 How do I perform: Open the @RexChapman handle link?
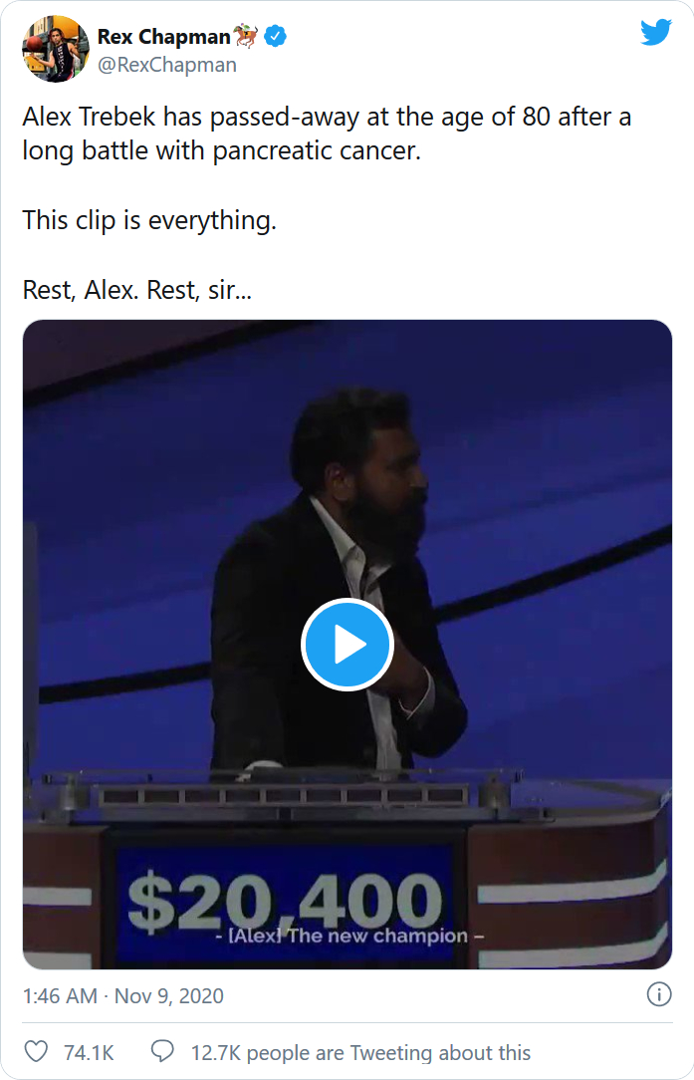(x=166, y=66)
